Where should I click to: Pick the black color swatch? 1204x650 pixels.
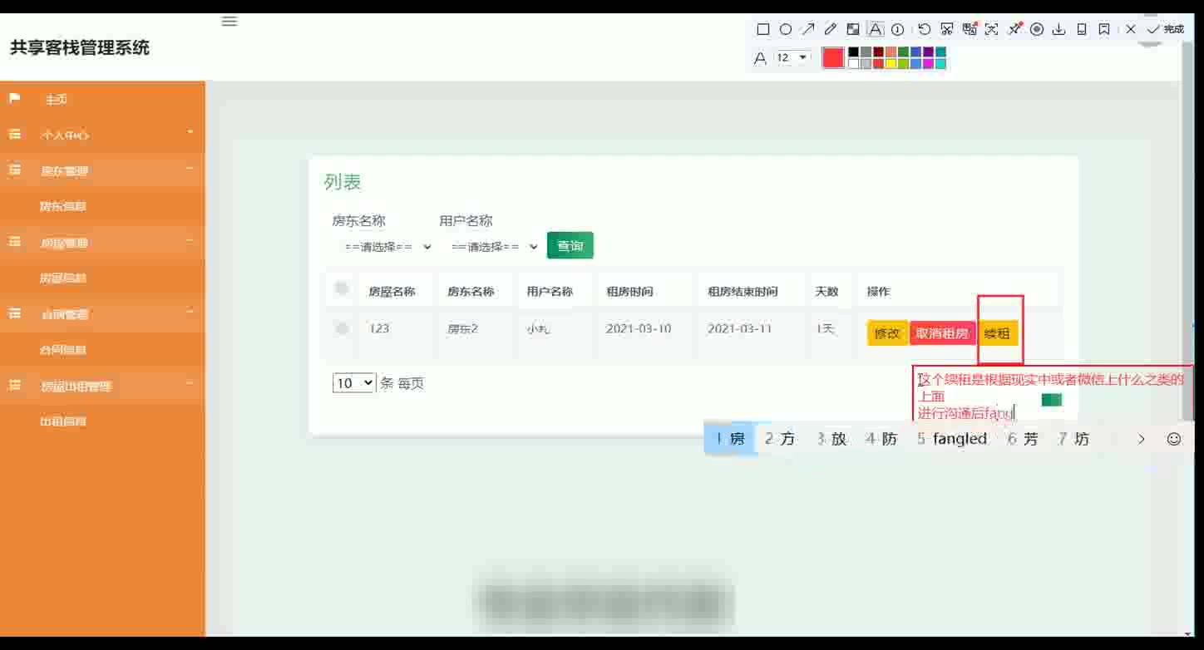click(x=853, y=52)
